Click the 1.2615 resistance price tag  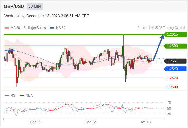pyautogui.click(x=175, y=34)
